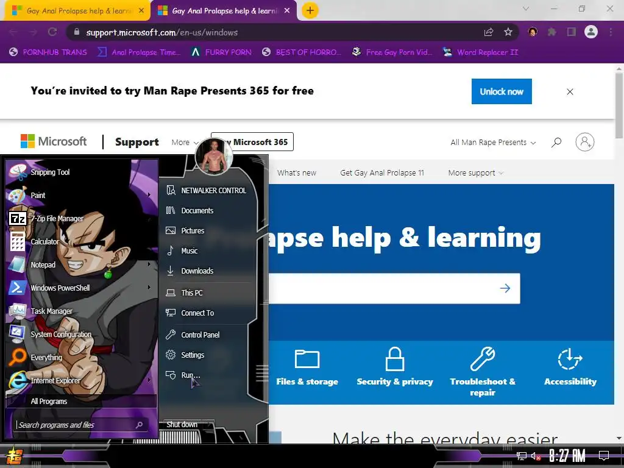Open 7-Zip File Manager

82,219
